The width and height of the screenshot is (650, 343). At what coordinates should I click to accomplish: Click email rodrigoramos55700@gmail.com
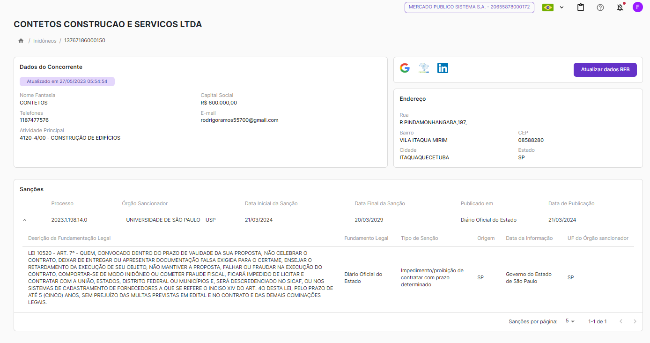click(x=239, y=120)
